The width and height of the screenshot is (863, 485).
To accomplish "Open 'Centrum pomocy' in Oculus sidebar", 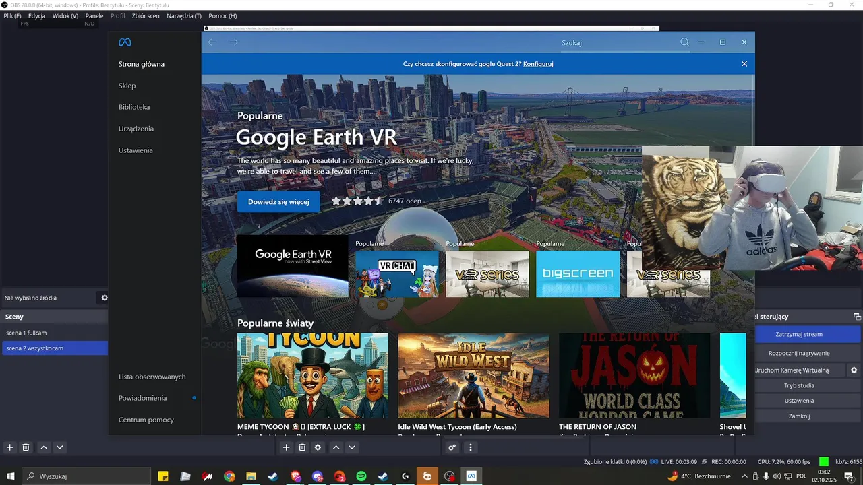I will pos(146,420).
